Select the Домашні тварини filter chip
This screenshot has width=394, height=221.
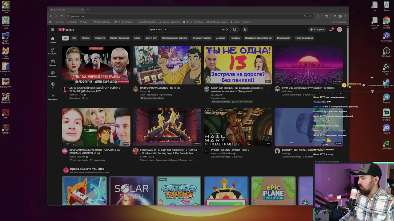(x=202, y=38)
